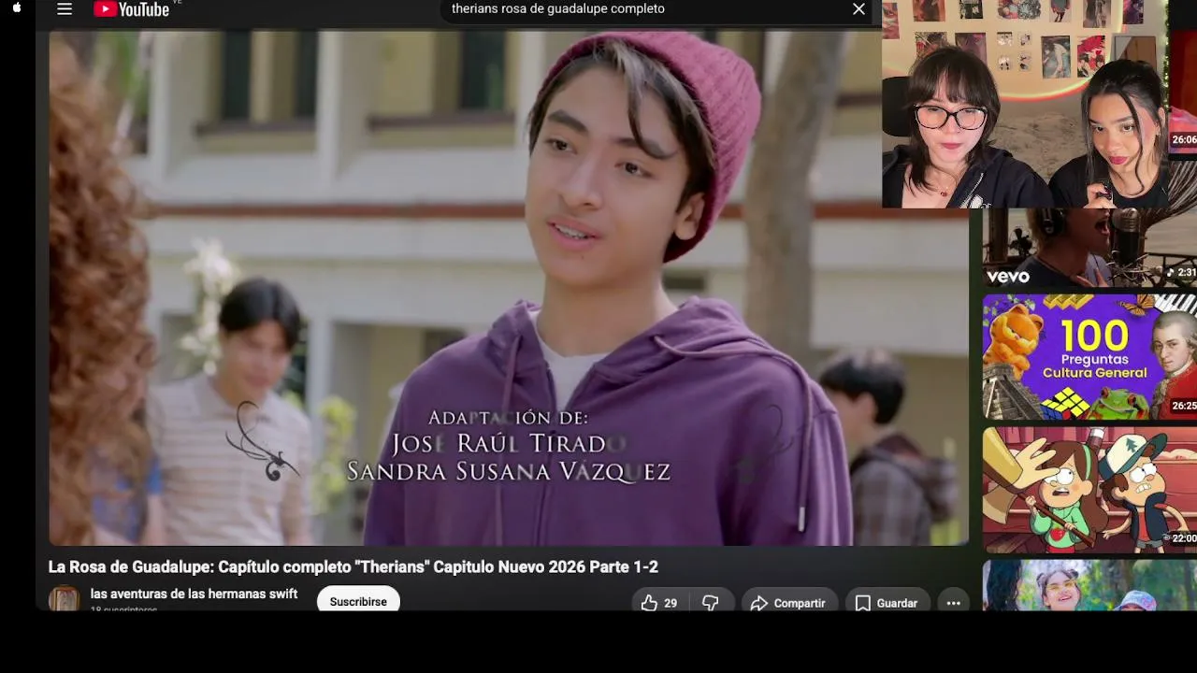The image size is (1197, 673).
Task: Open more actions three-dot menu
Action: point(953,603)
